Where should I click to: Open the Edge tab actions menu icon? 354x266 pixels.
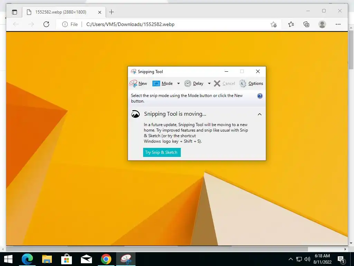(15, 12)
